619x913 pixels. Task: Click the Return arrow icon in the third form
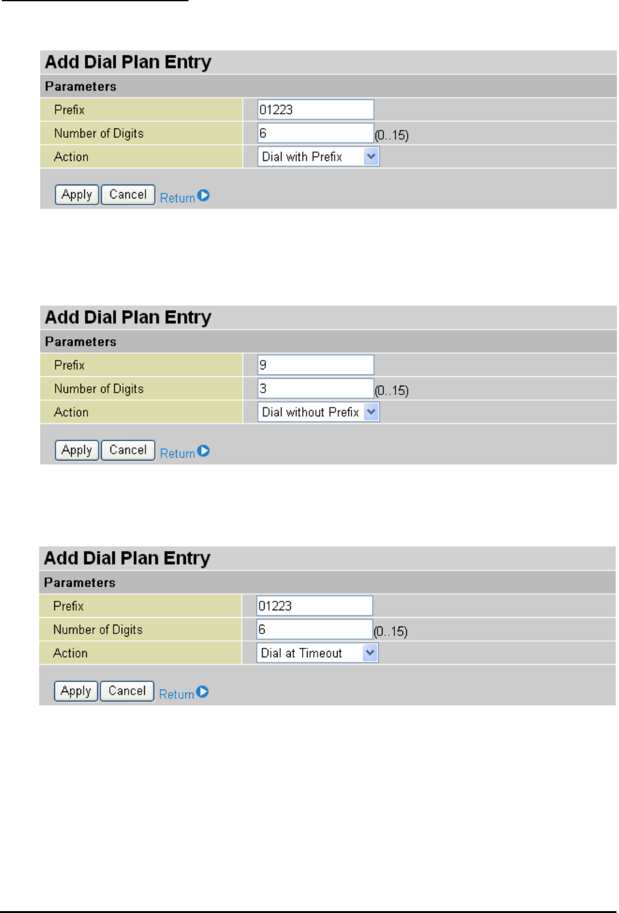point(202,692)
